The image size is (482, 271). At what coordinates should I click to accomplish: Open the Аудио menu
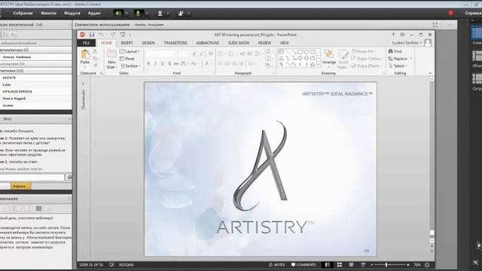(x=94, y=14)
